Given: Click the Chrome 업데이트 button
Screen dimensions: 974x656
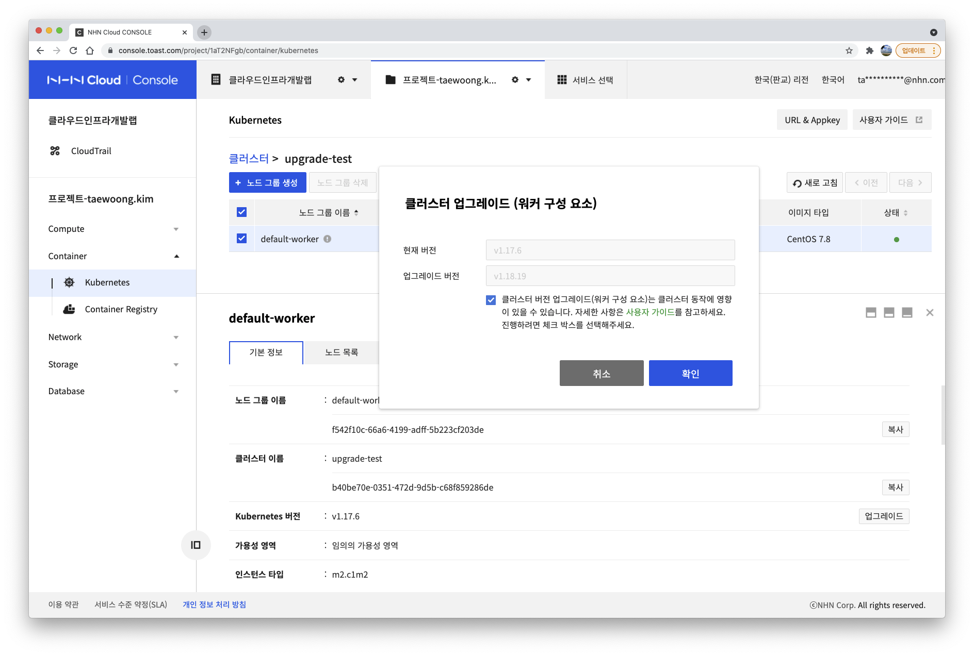Looking at the screenshot, I should (918, 51).
